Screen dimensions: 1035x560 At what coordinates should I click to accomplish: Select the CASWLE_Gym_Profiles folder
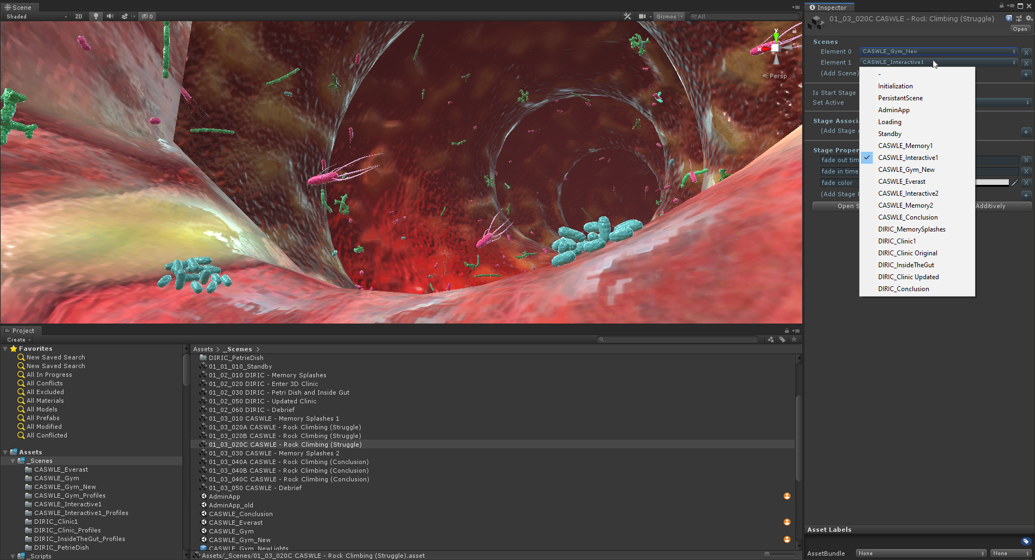pos(70,495)
